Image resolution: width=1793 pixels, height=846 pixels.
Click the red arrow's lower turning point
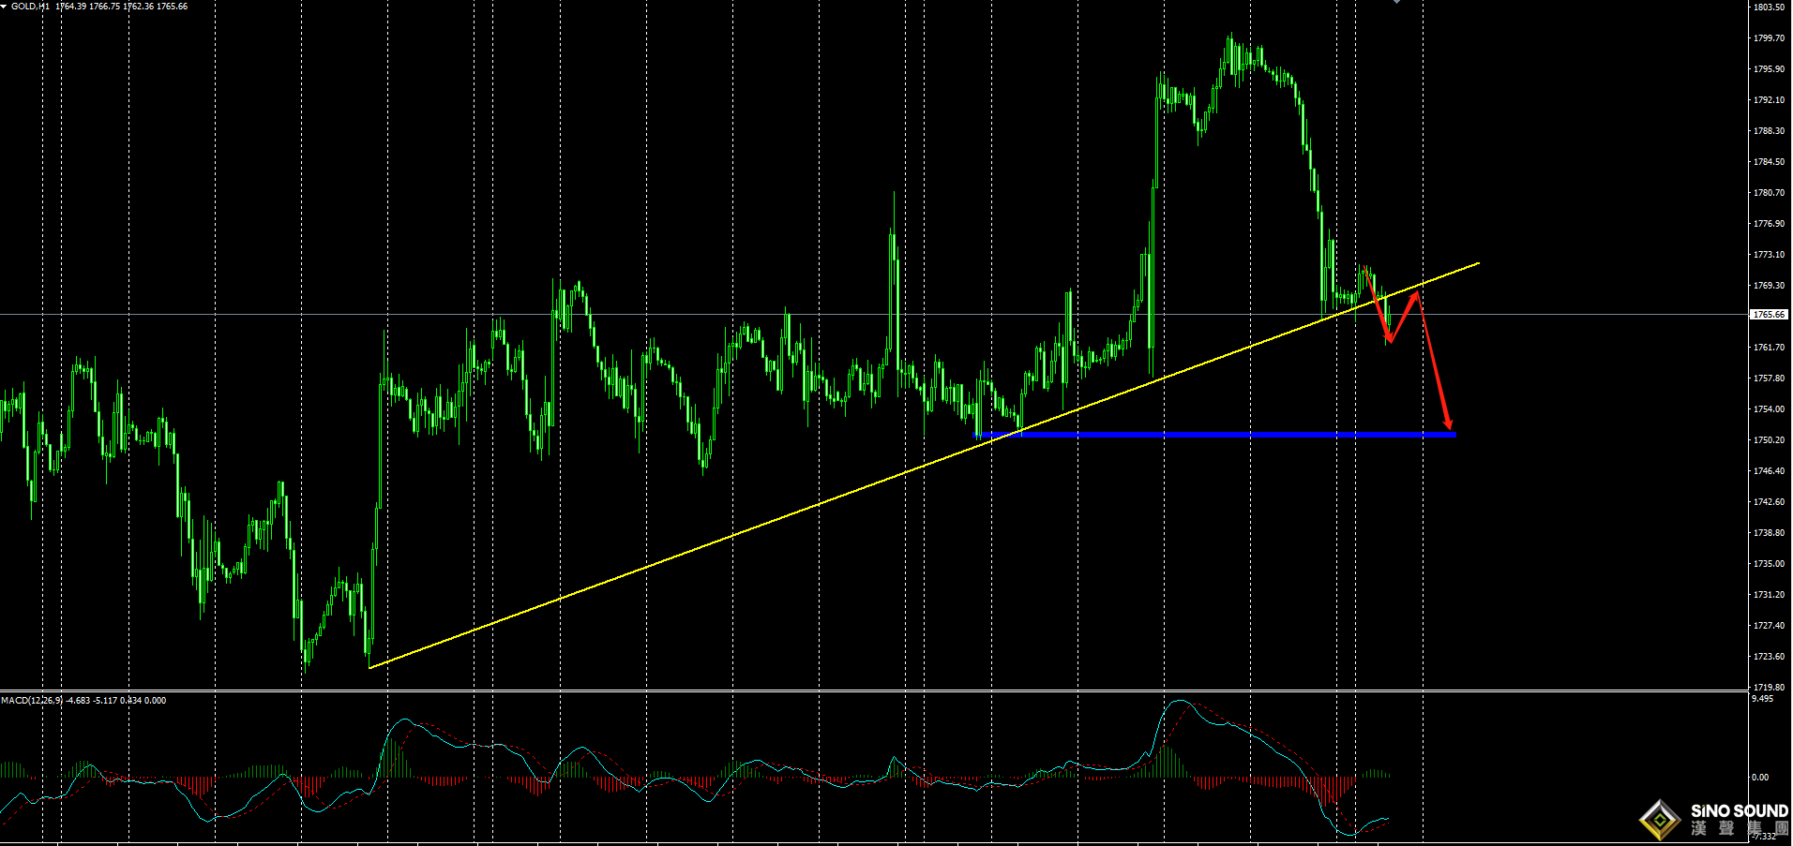pyautogui.click(x=1390, y=339)
